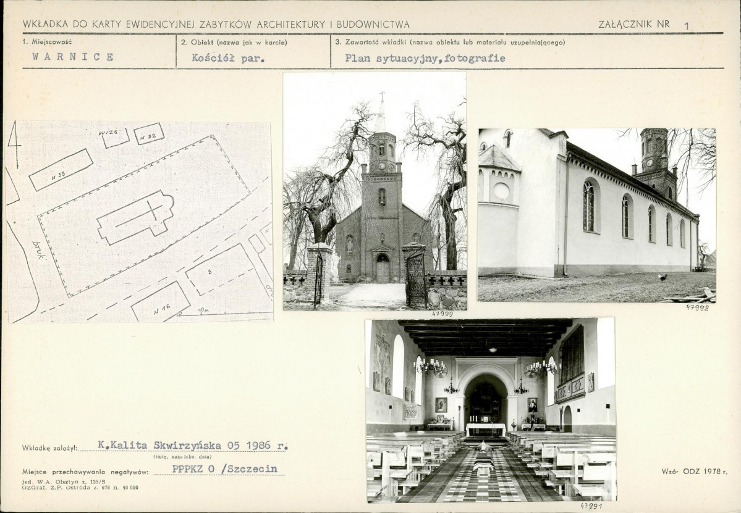Select the church side elevation photograph
Image resolution: width=741 pixels, height=513 pixels.
coord(597,215)
